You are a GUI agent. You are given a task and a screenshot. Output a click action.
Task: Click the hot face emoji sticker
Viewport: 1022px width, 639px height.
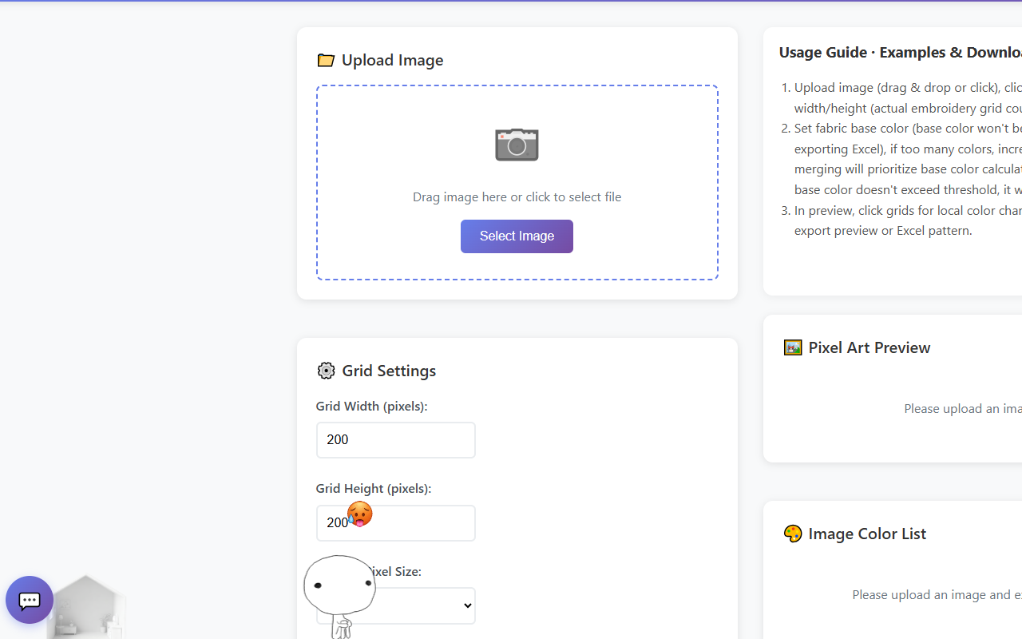[359, 514]
